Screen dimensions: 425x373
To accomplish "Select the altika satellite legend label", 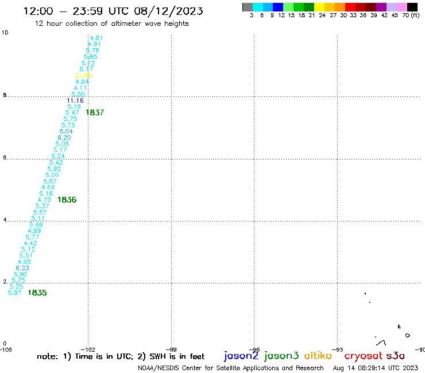I will 318,356.
